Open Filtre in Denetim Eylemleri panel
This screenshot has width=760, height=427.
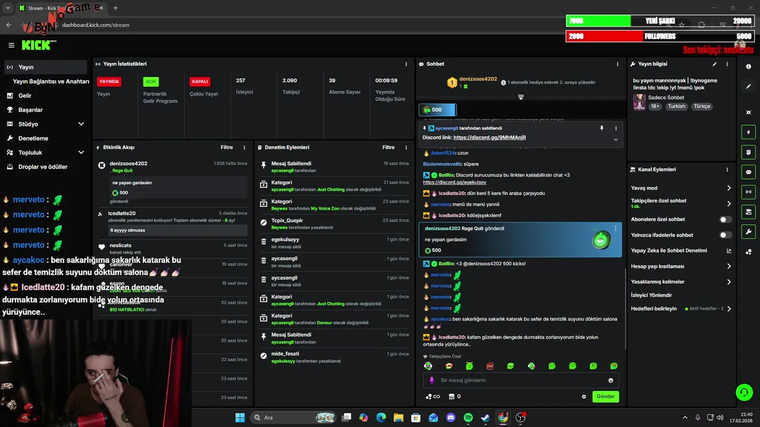[x=388, y=147]
